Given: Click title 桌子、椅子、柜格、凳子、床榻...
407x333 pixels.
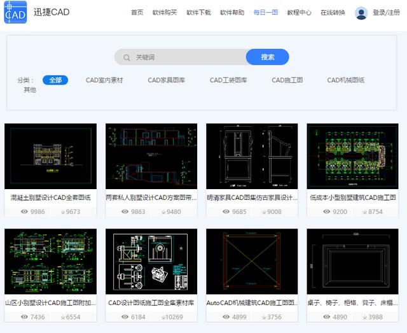Looking at the screenshot, I should click(x=352, y=303).
